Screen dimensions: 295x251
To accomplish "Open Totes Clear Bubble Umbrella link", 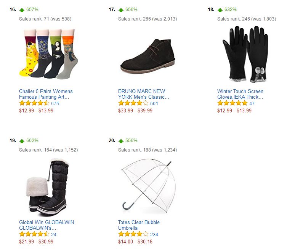I will click(x=139, y=225).
